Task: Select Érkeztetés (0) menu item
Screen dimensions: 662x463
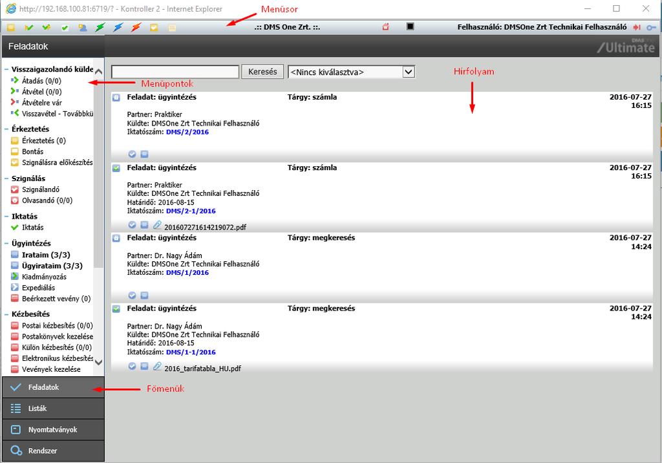Action: pos(43,141)
